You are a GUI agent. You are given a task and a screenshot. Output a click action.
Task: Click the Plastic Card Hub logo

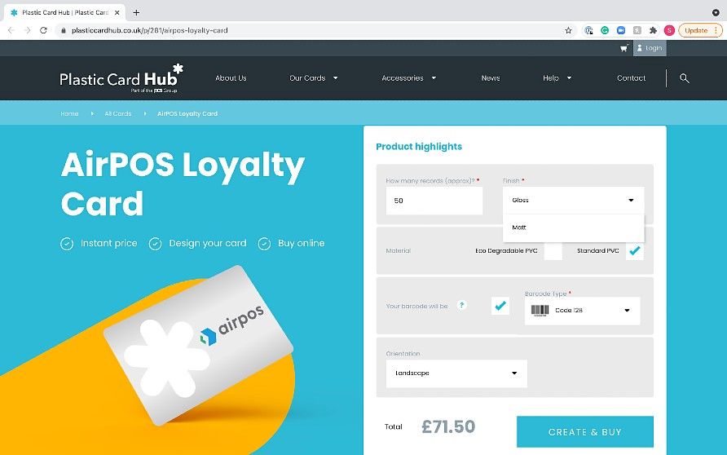[x=121, y=78]
